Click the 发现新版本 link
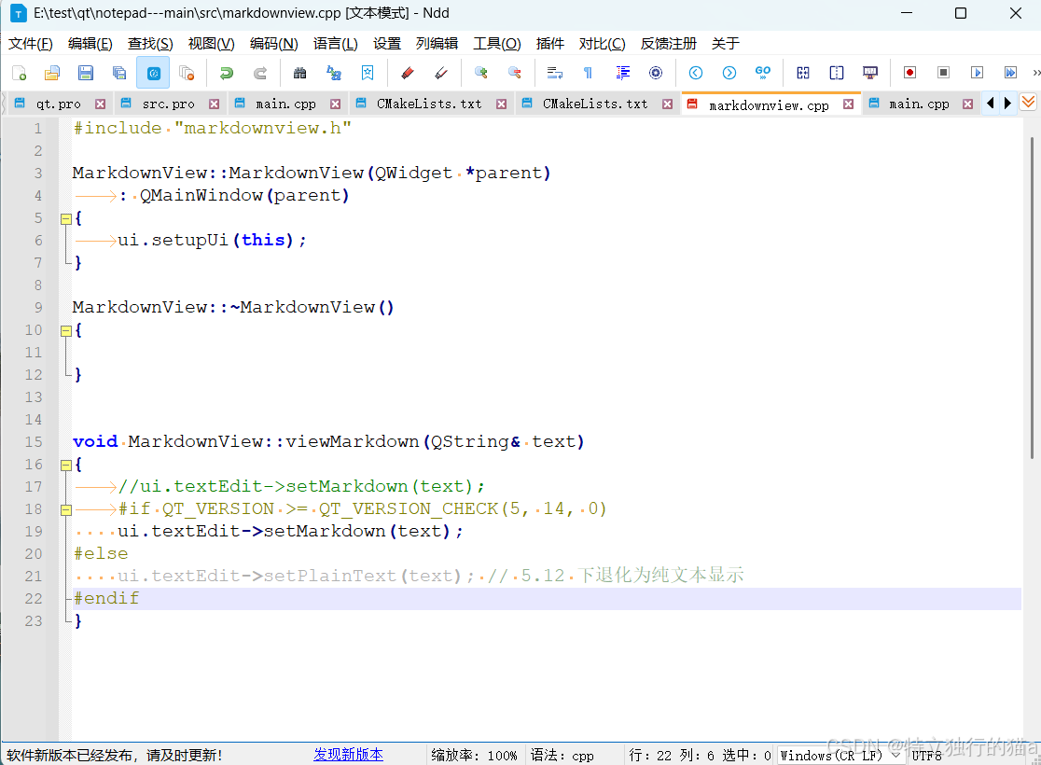Viewport: 1041px width, 765px height. (349, 755)
